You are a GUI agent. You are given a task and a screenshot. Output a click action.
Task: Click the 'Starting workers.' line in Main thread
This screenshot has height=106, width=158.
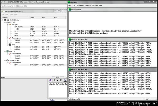88,33
